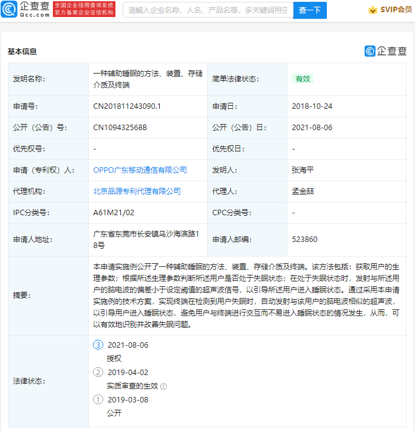The image size is (415, 431).
Task: Focus the company name search field
Action: pos(208,10)
